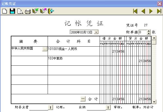Print the voucher with printer icon
Screen dimensions: 163x112
(28, 11)
